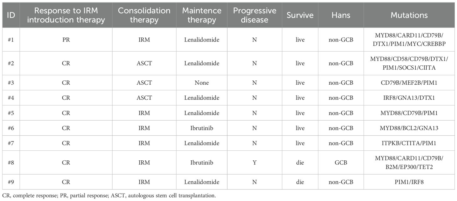
Task: Click the Progressive disease header
Action: point(254,15)
